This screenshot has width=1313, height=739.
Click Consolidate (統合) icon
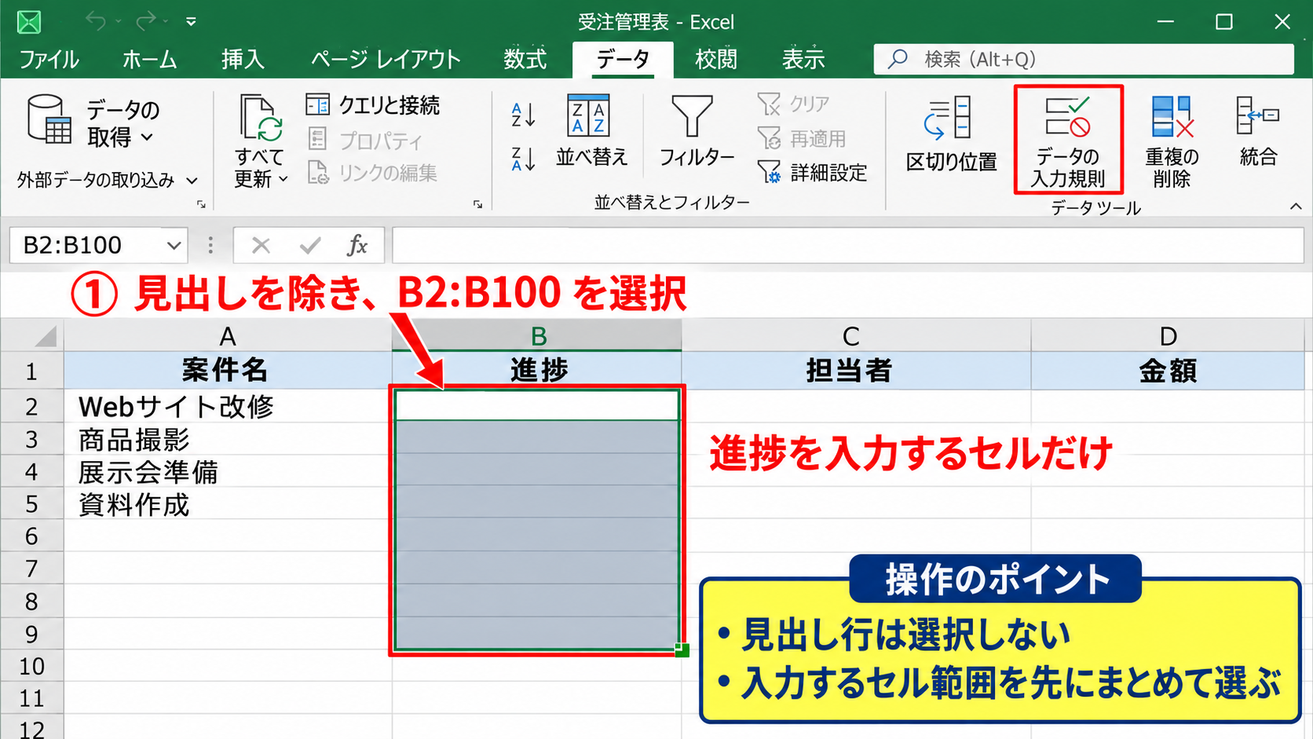(1258, 131)
